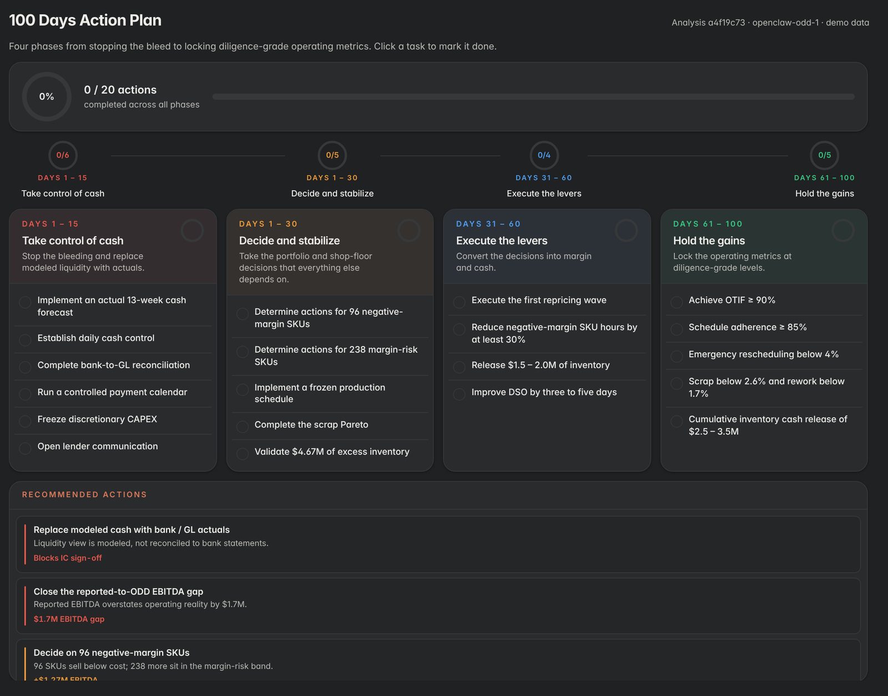
Task: Tick 'Implement a frozen production schedule'
Action: pyautogui.click(x=243, y=389)
